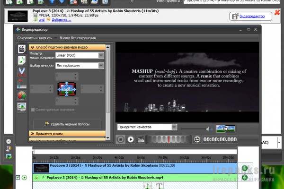
Task: Click the 7m19s mark on timeline ruler
Action: click(163, 157)
